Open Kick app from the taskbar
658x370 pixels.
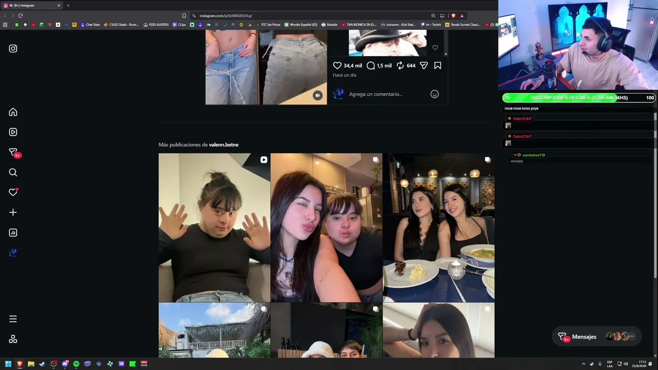(133, 364)
